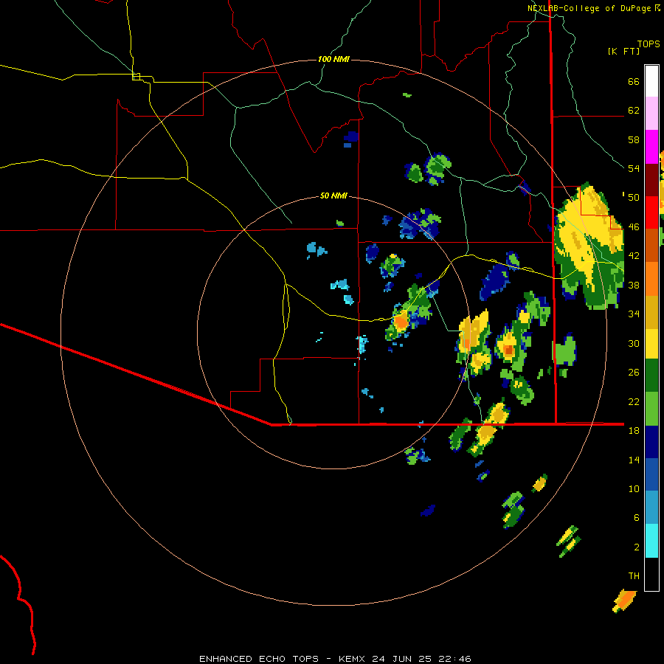This screenshot has height=664, width=664.
Task: Click the '34' legend value
Action: click(634, 314)
